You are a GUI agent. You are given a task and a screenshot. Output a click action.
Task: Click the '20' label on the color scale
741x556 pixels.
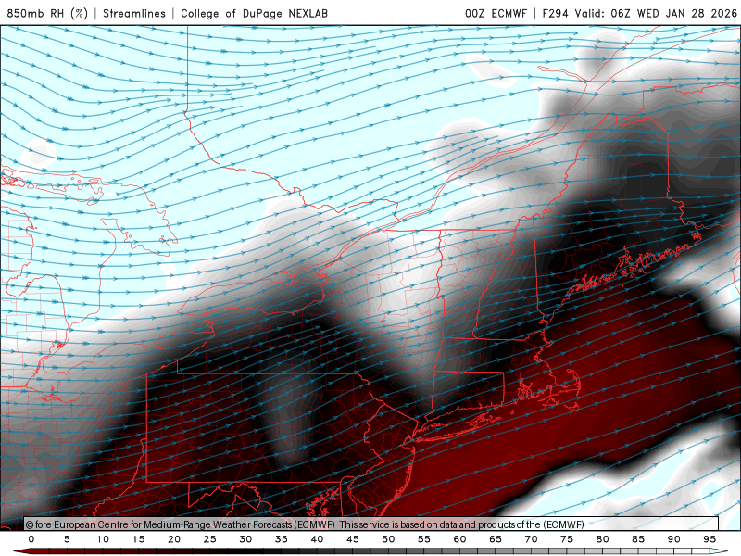[174, 539]
